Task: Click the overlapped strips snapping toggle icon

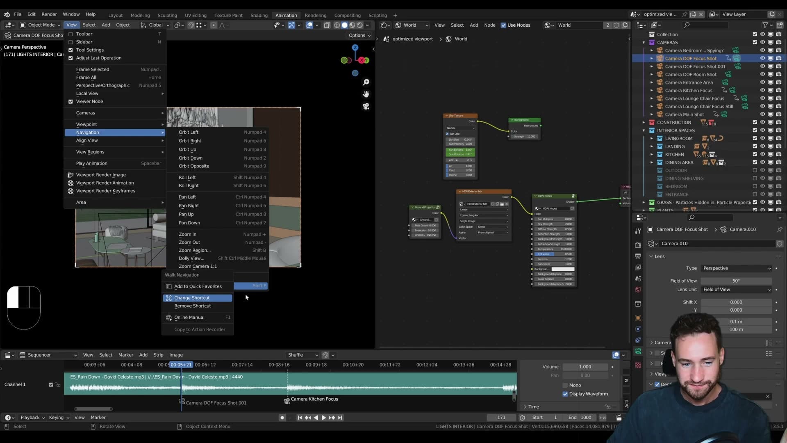Action: (x=325, y=355)
